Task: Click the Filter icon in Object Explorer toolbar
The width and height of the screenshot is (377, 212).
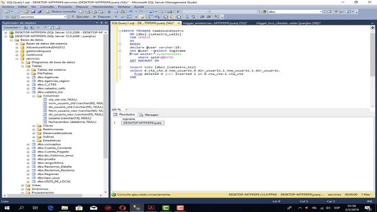Action: [45, 28]
